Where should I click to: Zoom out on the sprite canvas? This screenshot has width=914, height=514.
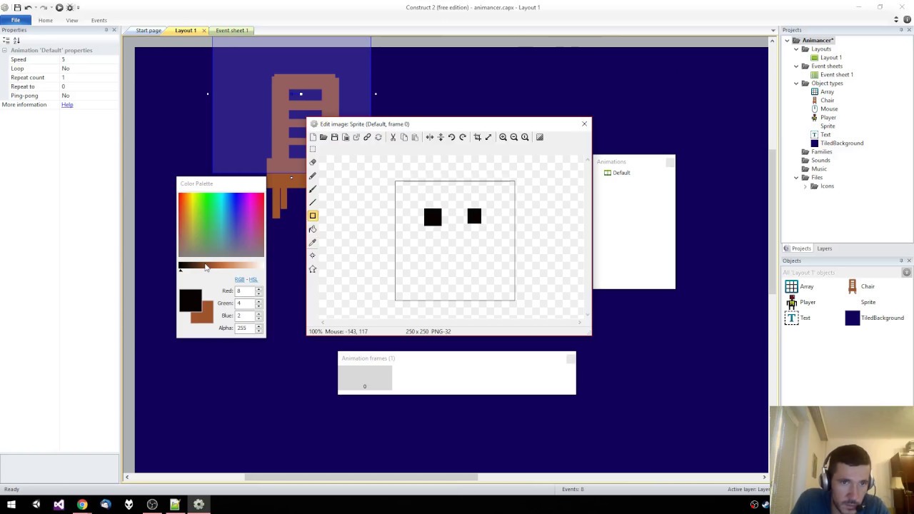point(513,137)
